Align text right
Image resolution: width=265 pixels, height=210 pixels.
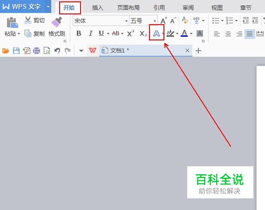[239, 34]
